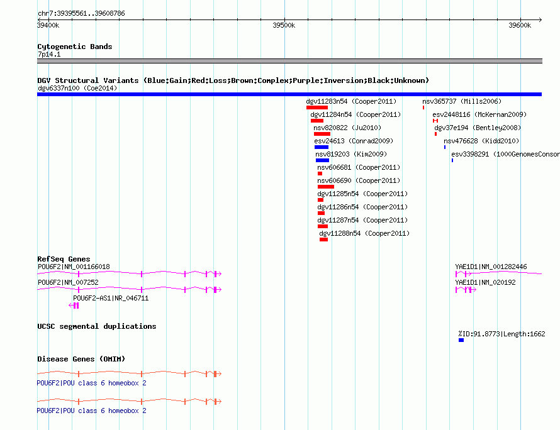Select the chr7:39395561..39608786 coordinate text
The height and width of the screenshot is (430, 560).
(81, 13)
